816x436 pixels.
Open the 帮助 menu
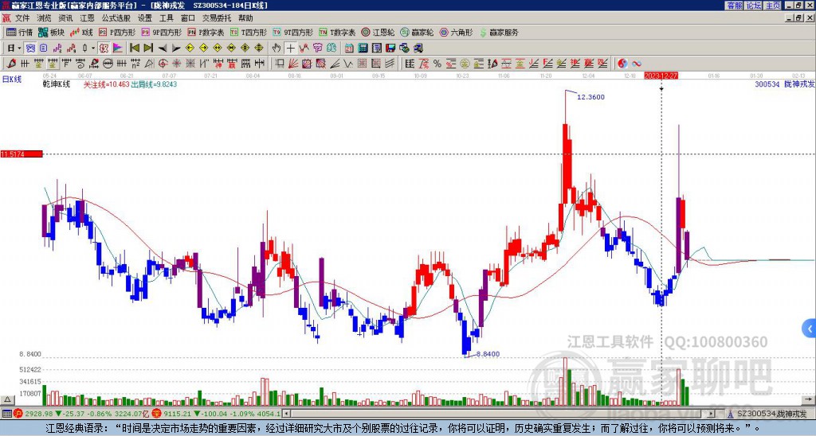pyautogui.click(x=245, y=18)
